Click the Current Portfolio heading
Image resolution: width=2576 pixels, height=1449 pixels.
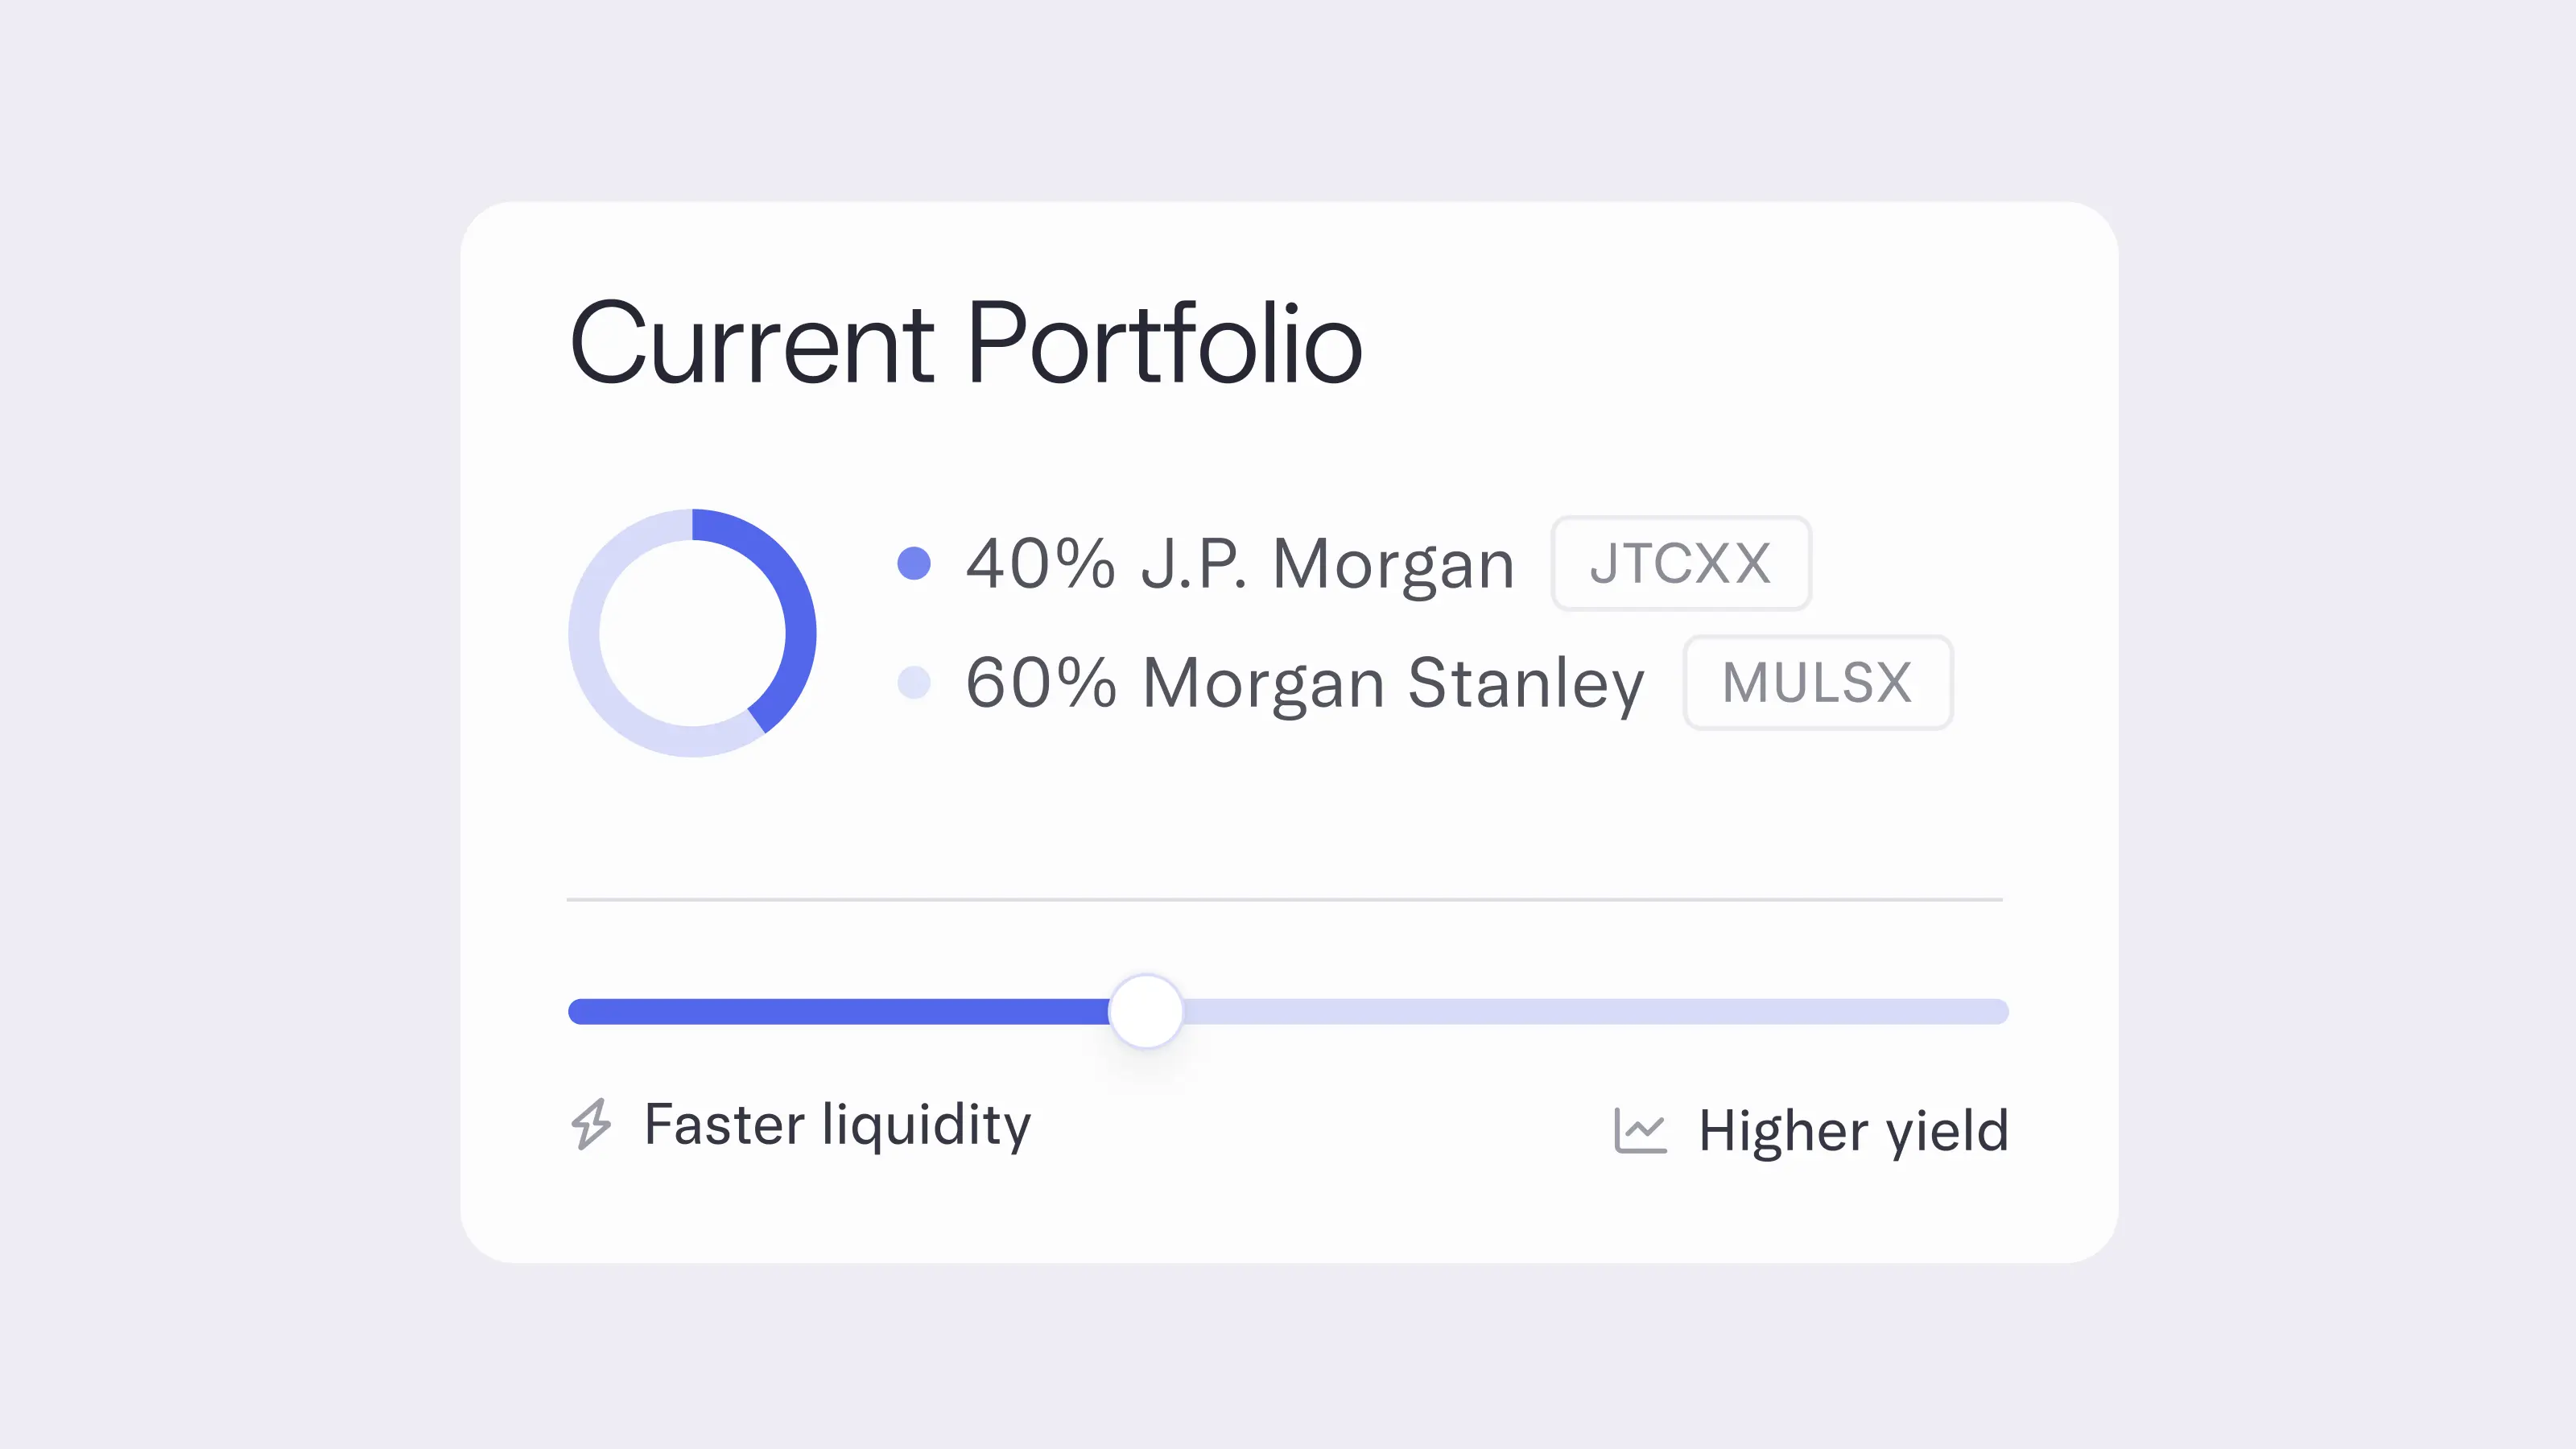[x=965, y=345]
